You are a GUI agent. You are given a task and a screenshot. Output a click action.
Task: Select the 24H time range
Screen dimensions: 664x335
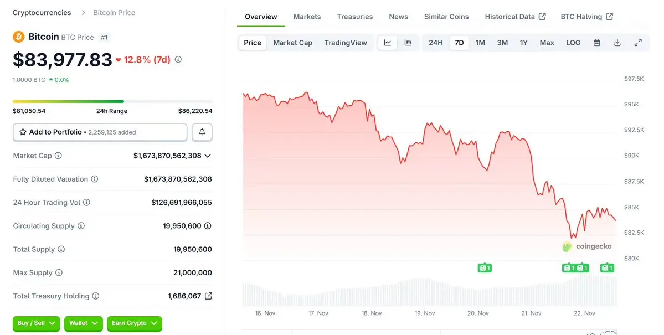[436, 43]
